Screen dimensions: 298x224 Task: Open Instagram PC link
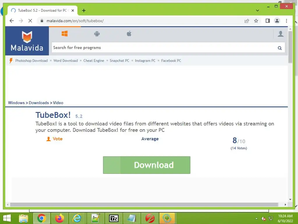[145, 61]
